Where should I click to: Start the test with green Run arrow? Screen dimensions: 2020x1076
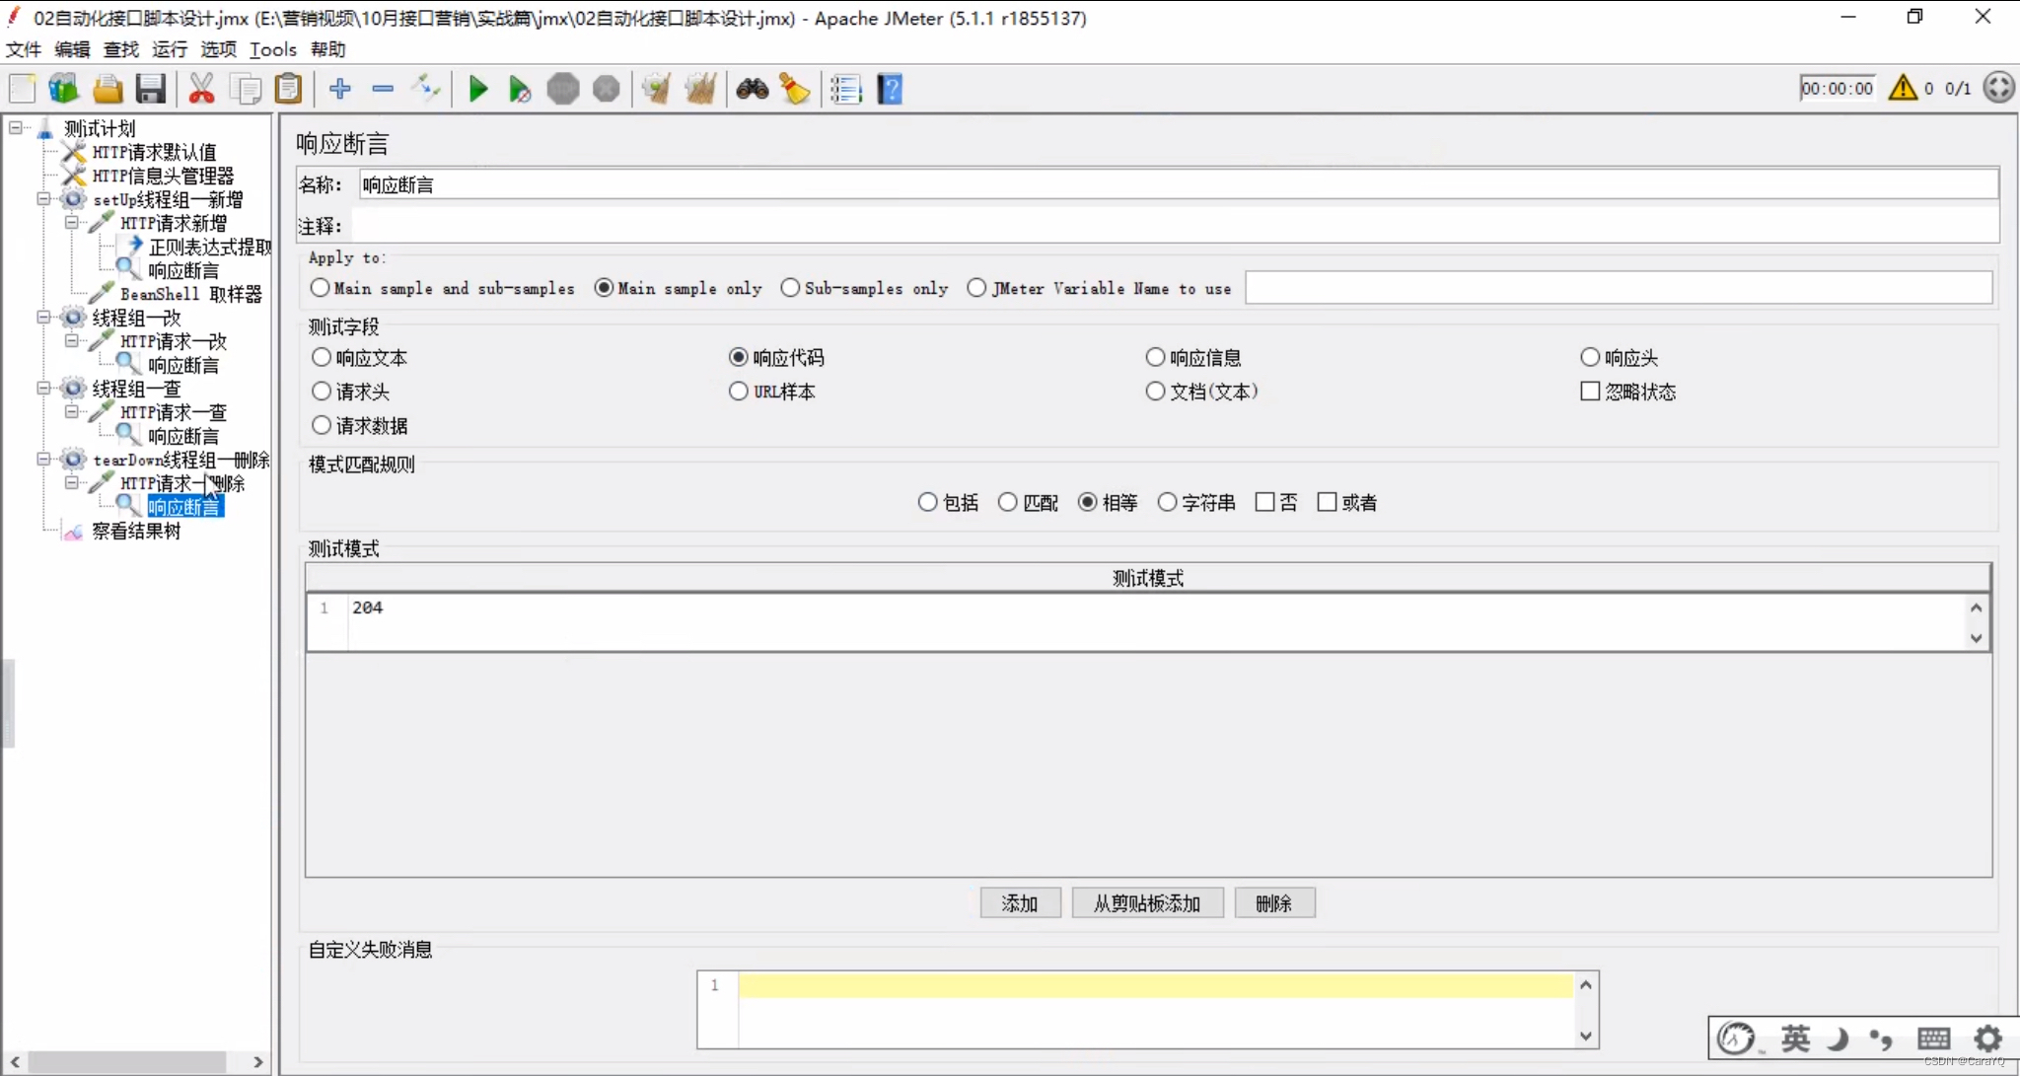pyautogui.click(x=478, y=89)
